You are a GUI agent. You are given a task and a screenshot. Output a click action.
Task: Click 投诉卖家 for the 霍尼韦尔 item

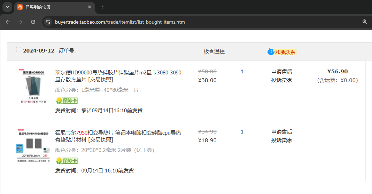coord(281,140)
